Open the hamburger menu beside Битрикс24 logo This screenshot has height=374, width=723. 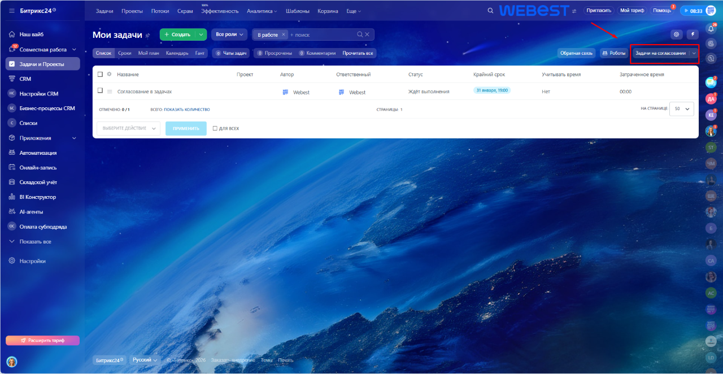(x=12, y=11)
